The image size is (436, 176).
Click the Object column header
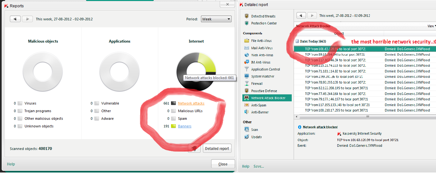(339, 33)
